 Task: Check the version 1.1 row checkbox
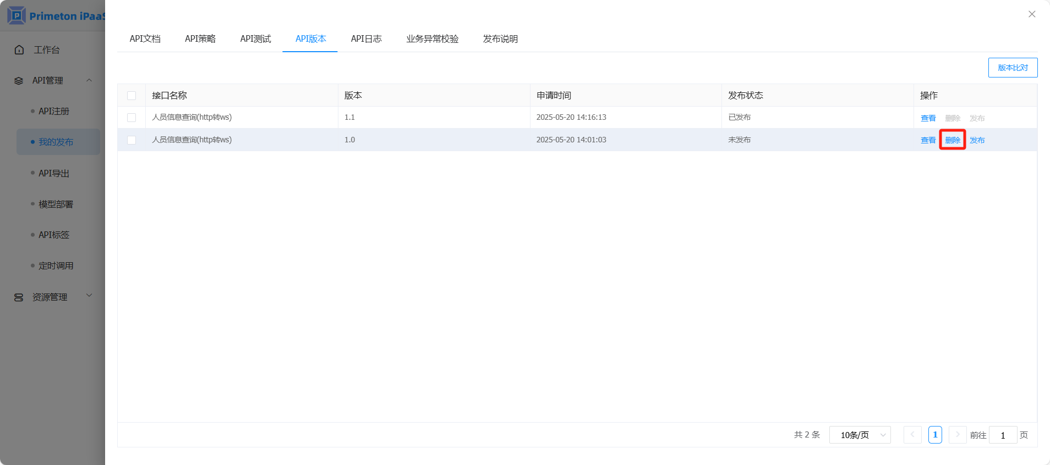pyautogui.click(x=132, y=118)
